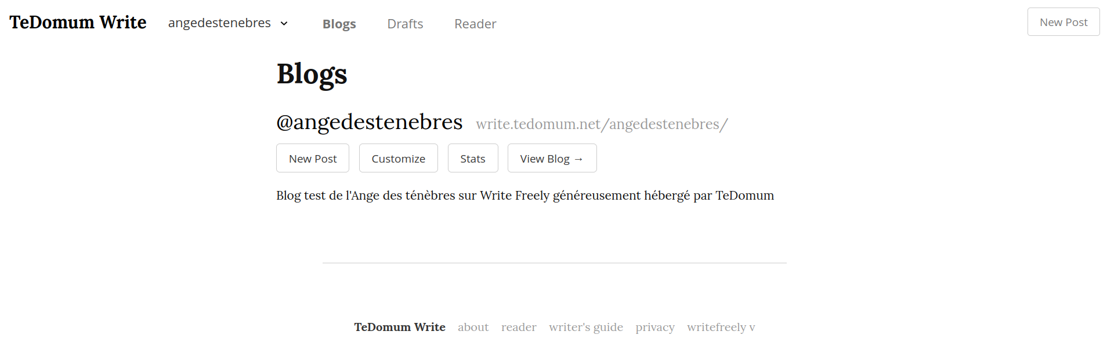Open the about link in footer
Viewport: 1107px width, 353px height.
click(x=473, y=327)
